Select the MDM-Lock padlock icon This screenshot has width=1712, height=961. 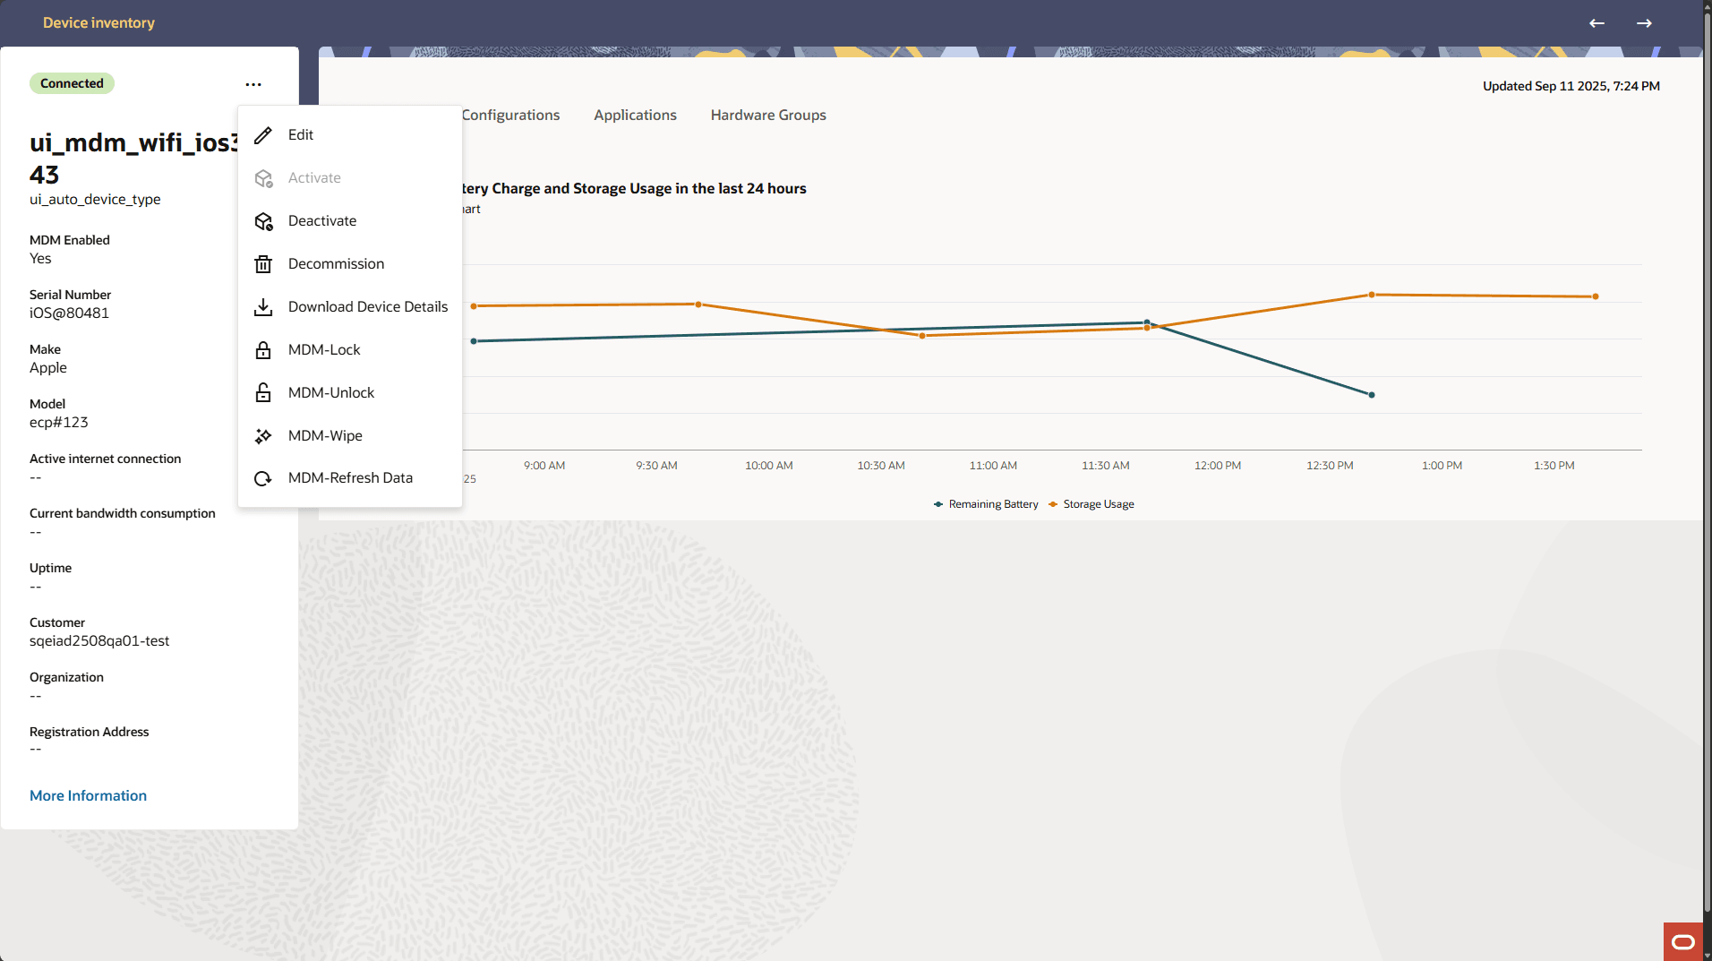tap(262, 349)
